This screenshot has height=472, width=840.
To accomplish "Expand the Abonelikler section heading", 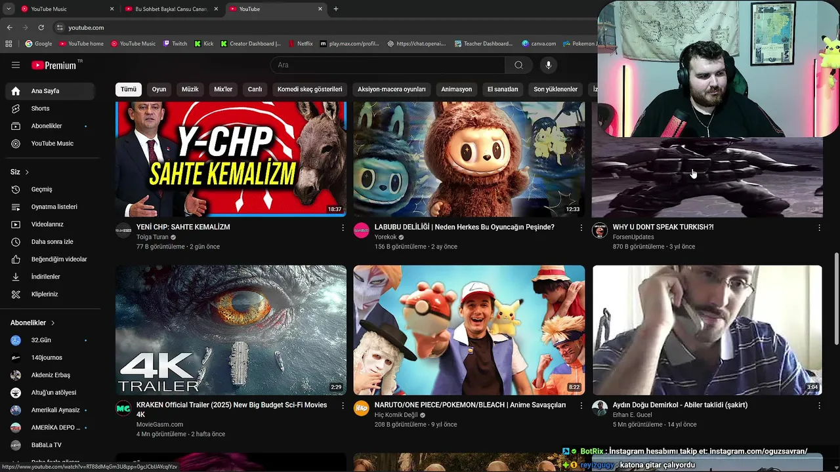I will 33,323.
